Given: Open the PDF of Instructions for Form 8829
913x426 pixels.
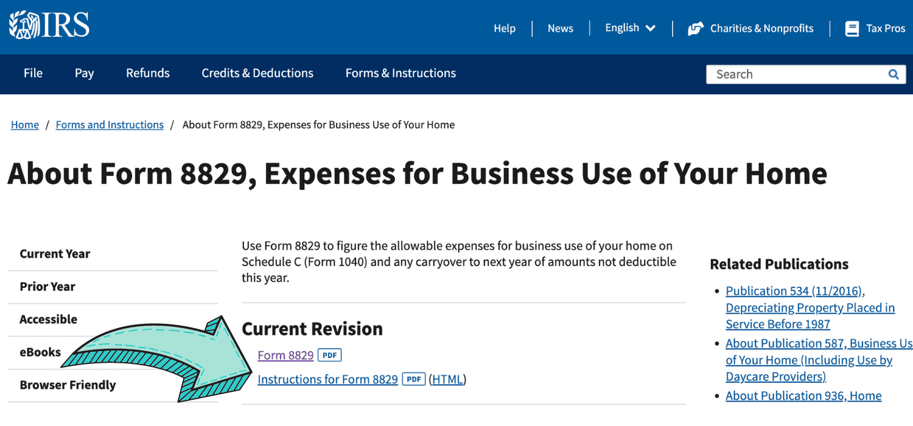Looking at the screenshot, I should [413, 379].
